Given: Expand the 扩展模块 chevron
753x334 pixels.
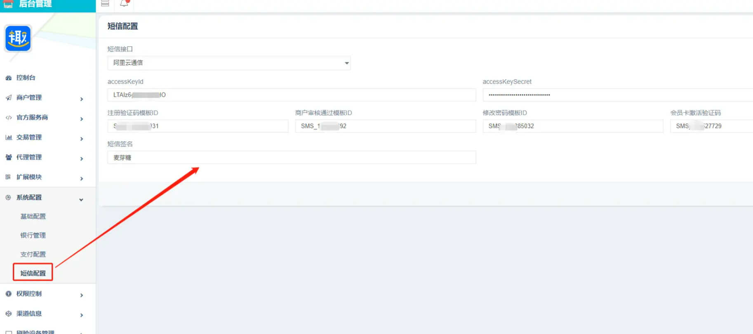Looking at the screenshot, I should pos(82,178).
